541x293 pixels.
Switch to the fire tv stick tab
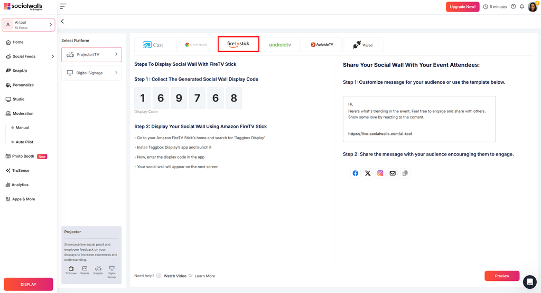click(x=238, y=44)
